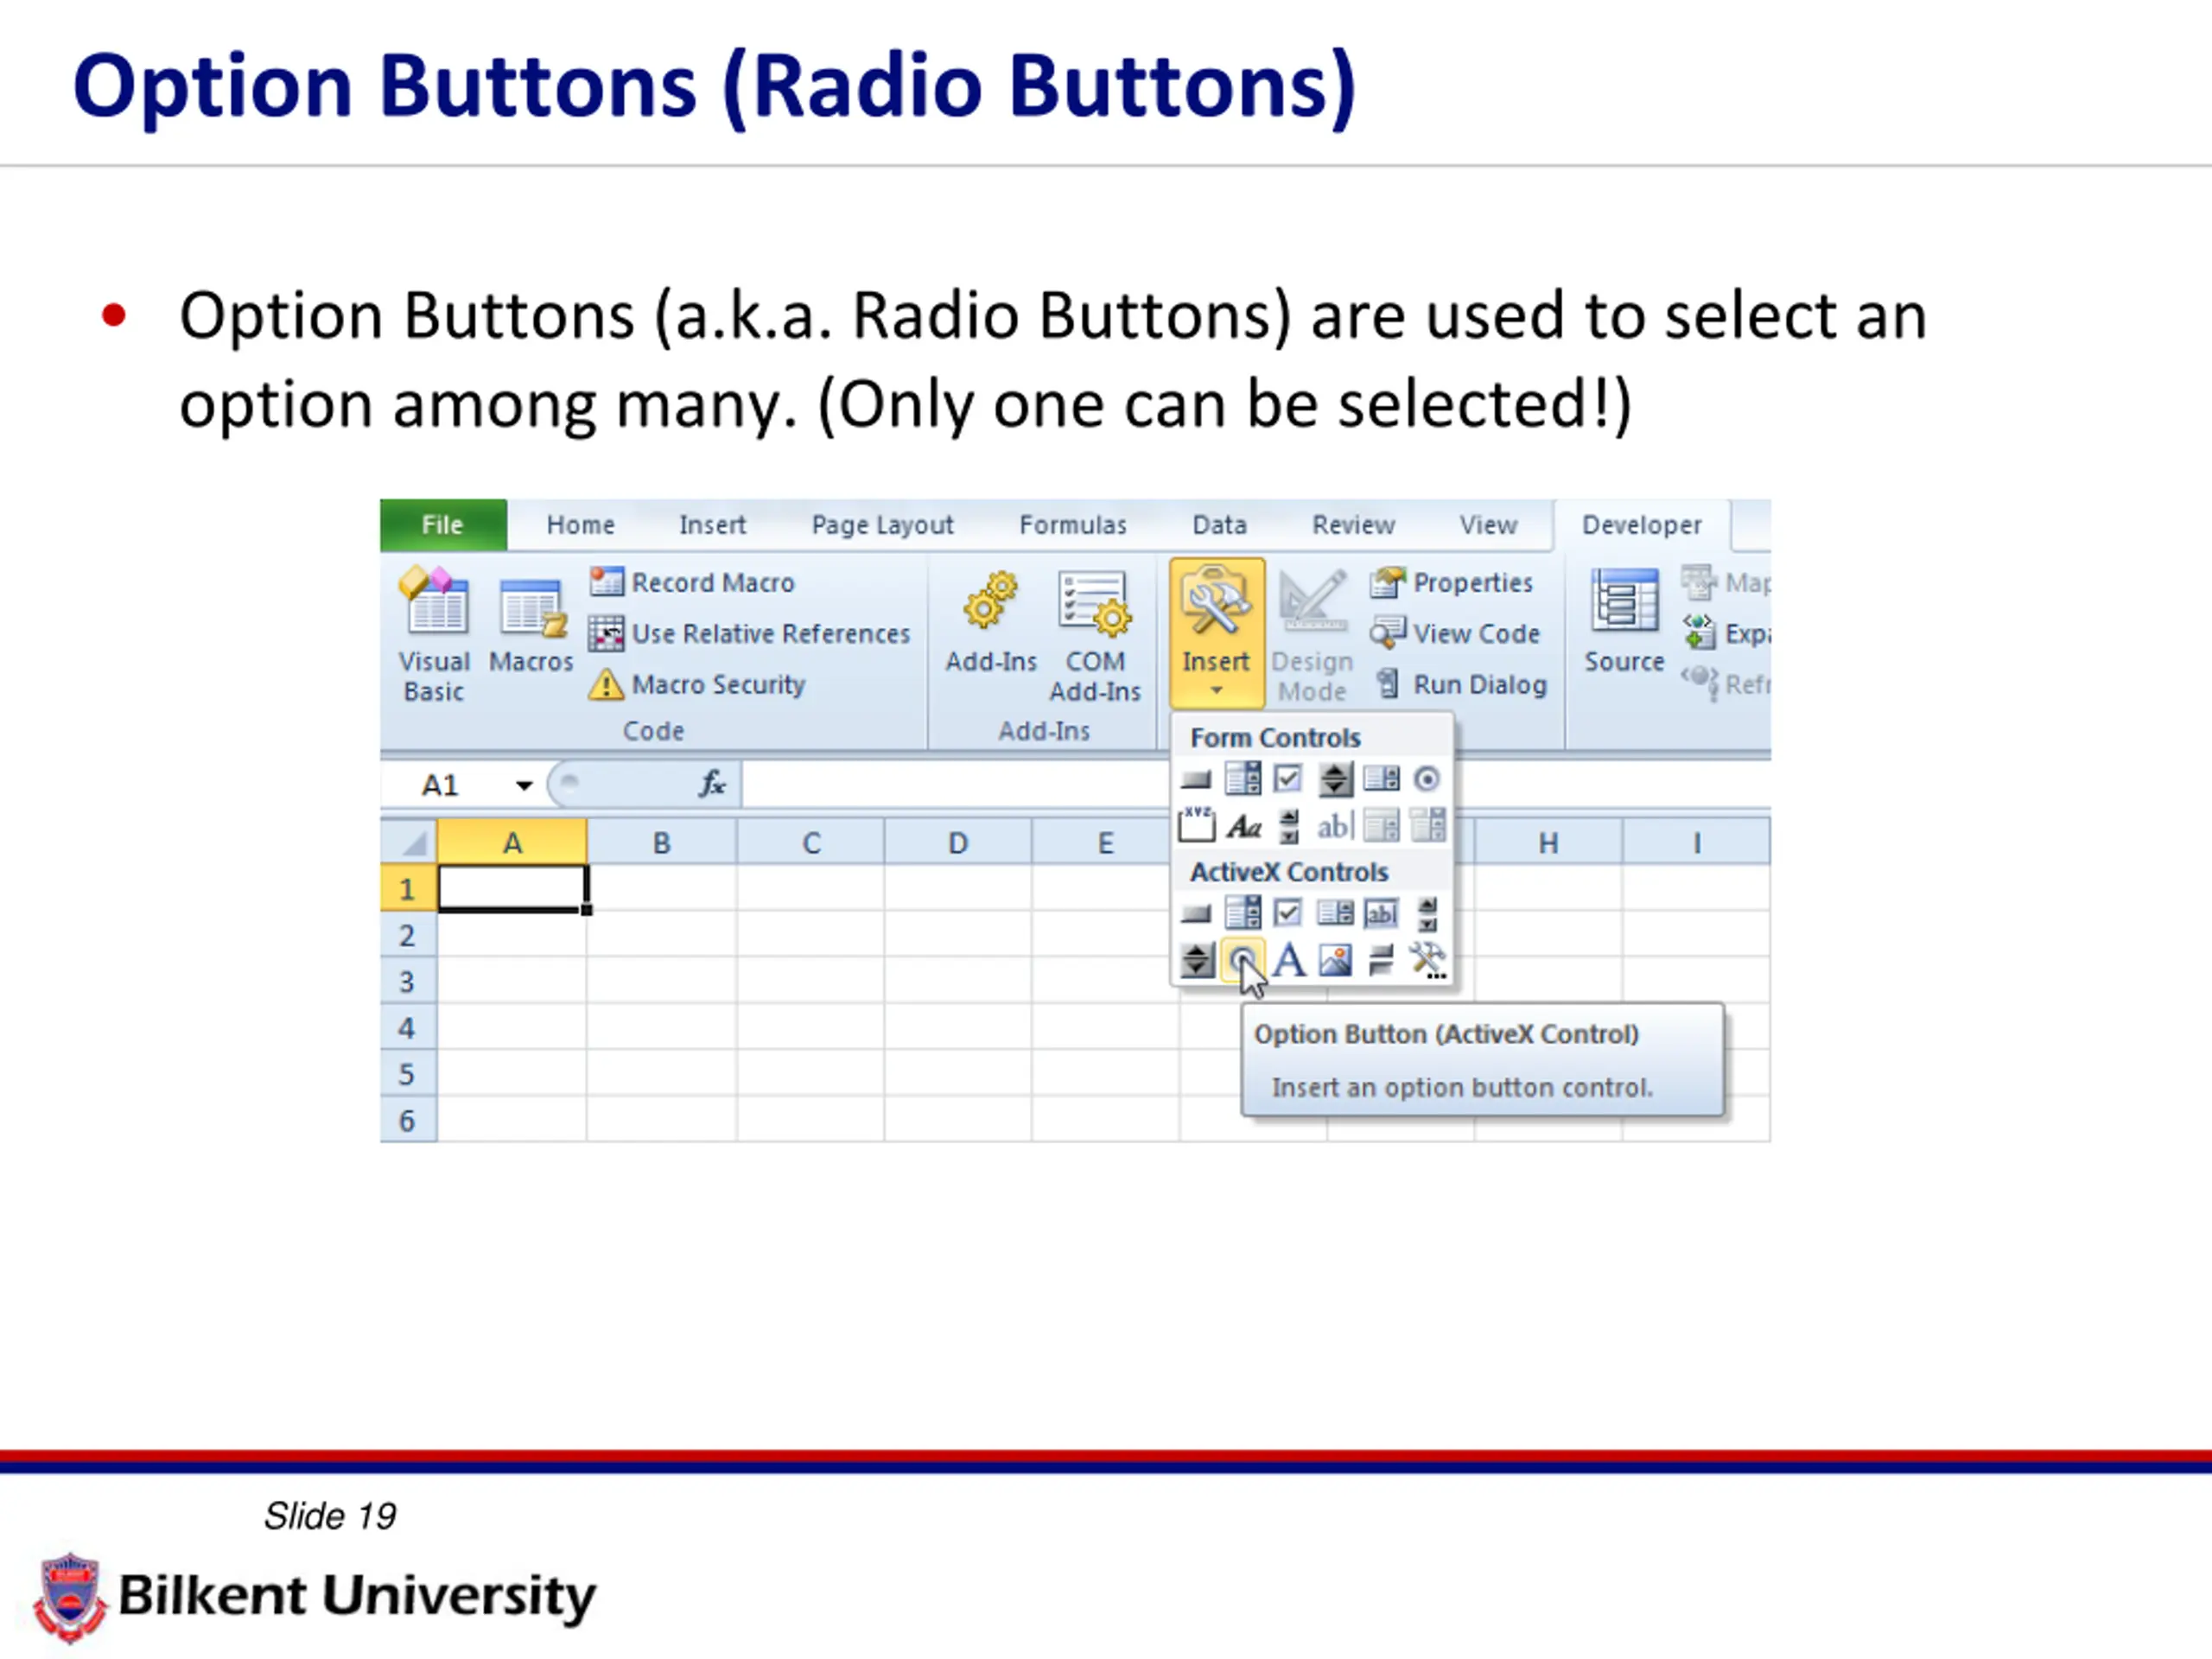Click cell A1
Screen dimensions: 2212x1659
(x=512, y=888)
